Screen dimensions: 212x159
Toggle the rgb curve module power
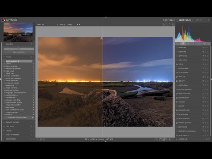click(177, 81)
